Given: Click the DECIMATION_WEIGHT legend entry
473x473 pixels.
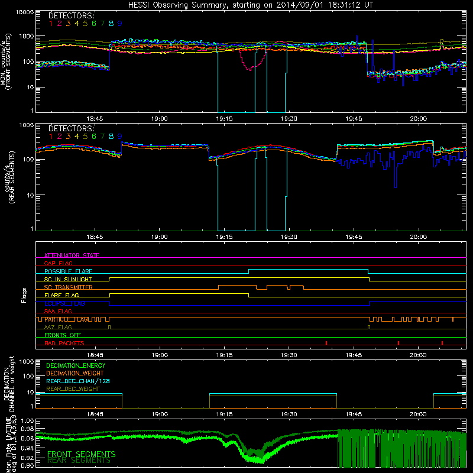Looking at the screenshot, I should tap(75, 373).
